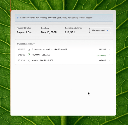
Task: Click the Remaining balance $12,532 value
Action: (70, 32)
